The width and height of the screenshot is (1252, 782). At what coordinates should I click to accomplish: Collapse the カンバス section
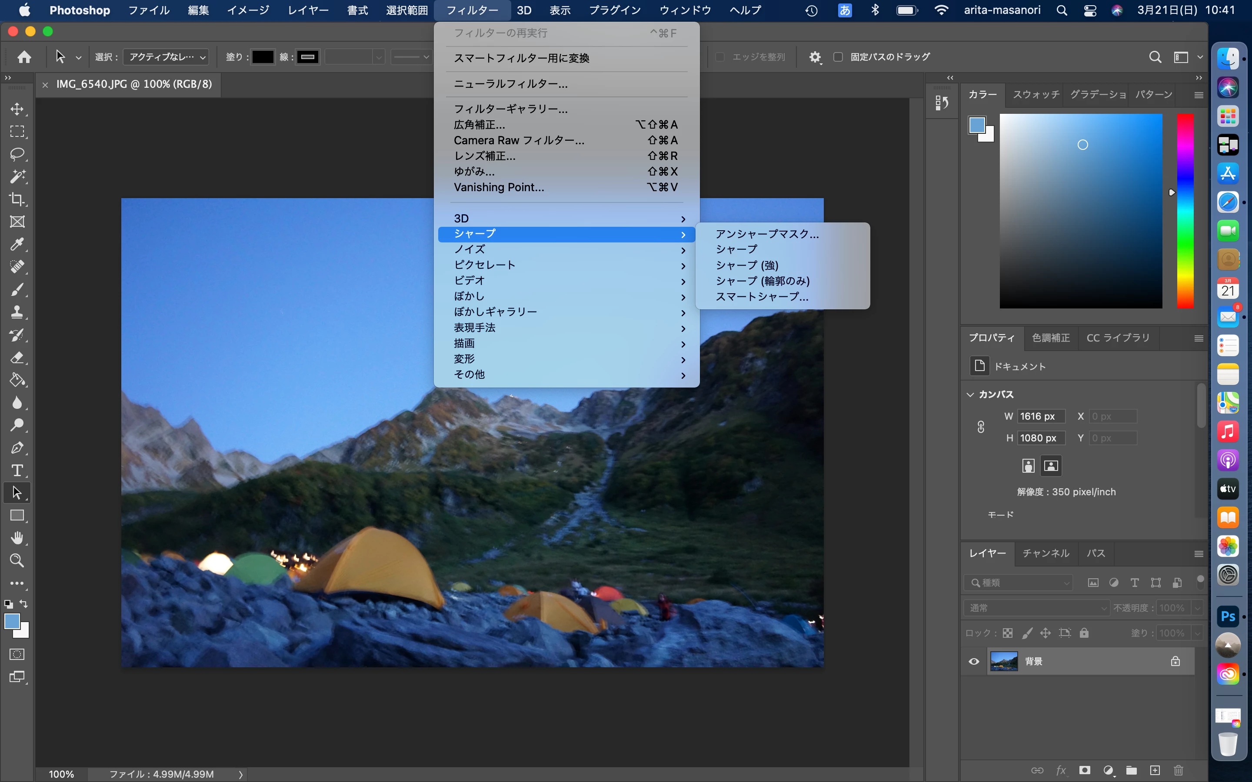970,394
